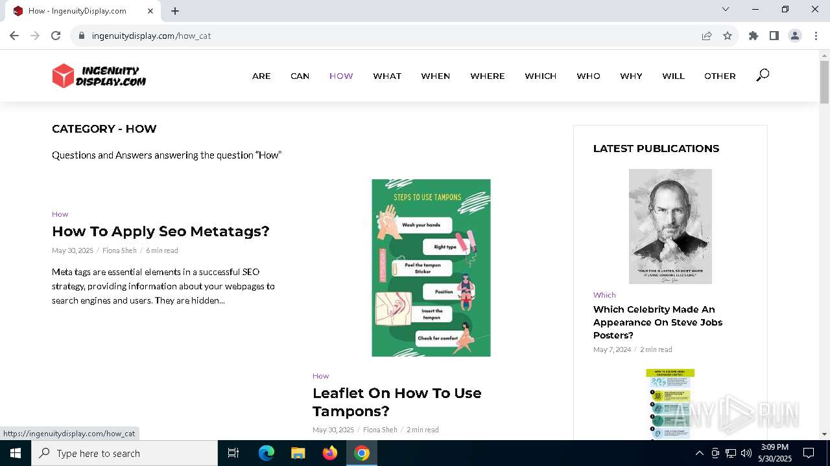This screenshot has height=466, width=830.
Task: Go back with the browser back arrow
Action: coord(14,36)
